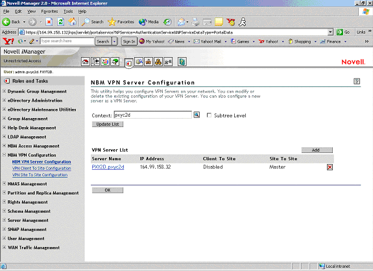
Task: Delete PXY2D.pxyc2d server with red X
Action: [x=330, y=167]
